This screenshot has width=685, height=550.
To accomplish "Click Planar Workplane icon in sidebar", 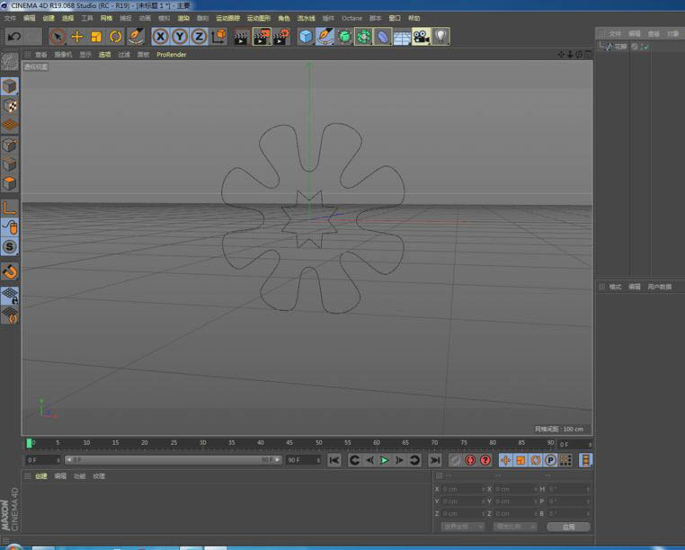I will point(10,315).
